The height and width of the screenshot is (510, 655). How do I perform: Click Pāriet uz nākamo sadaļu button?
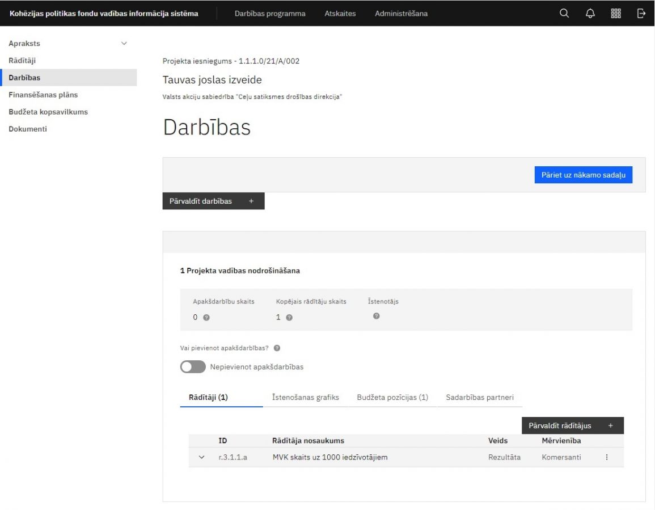click(583, 175)
